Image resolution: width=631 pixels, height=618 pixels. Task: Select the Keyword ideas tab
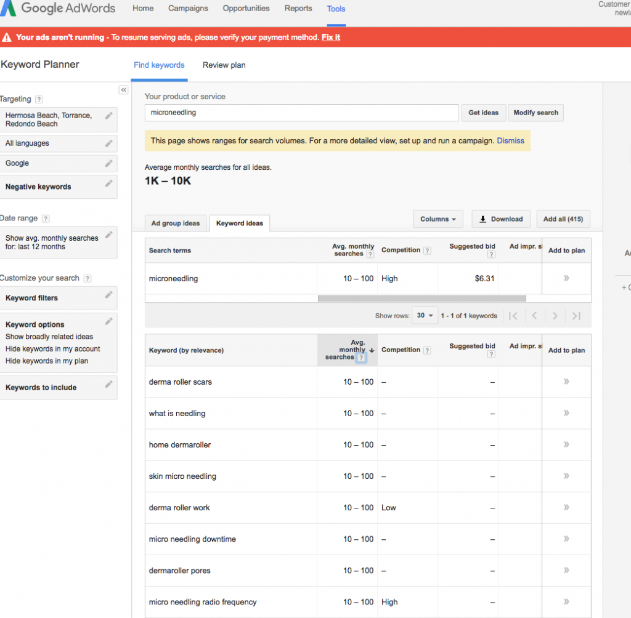click(x=240, y=223)
